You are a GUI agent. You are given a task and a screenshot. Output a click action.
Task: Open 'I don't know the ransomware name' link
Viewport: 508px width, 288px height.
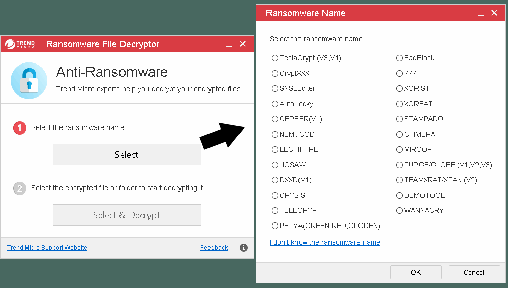[324, 242]
